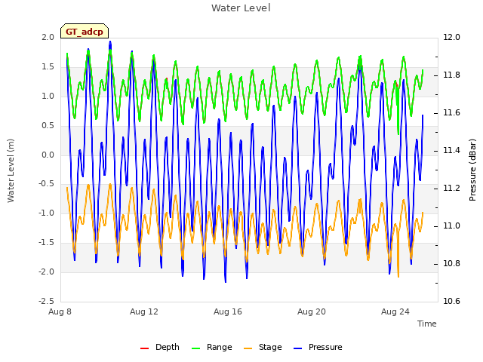Click the orange Stage legend swatch
Viewport: 483px width, 362px height.
tap(248, 348)
